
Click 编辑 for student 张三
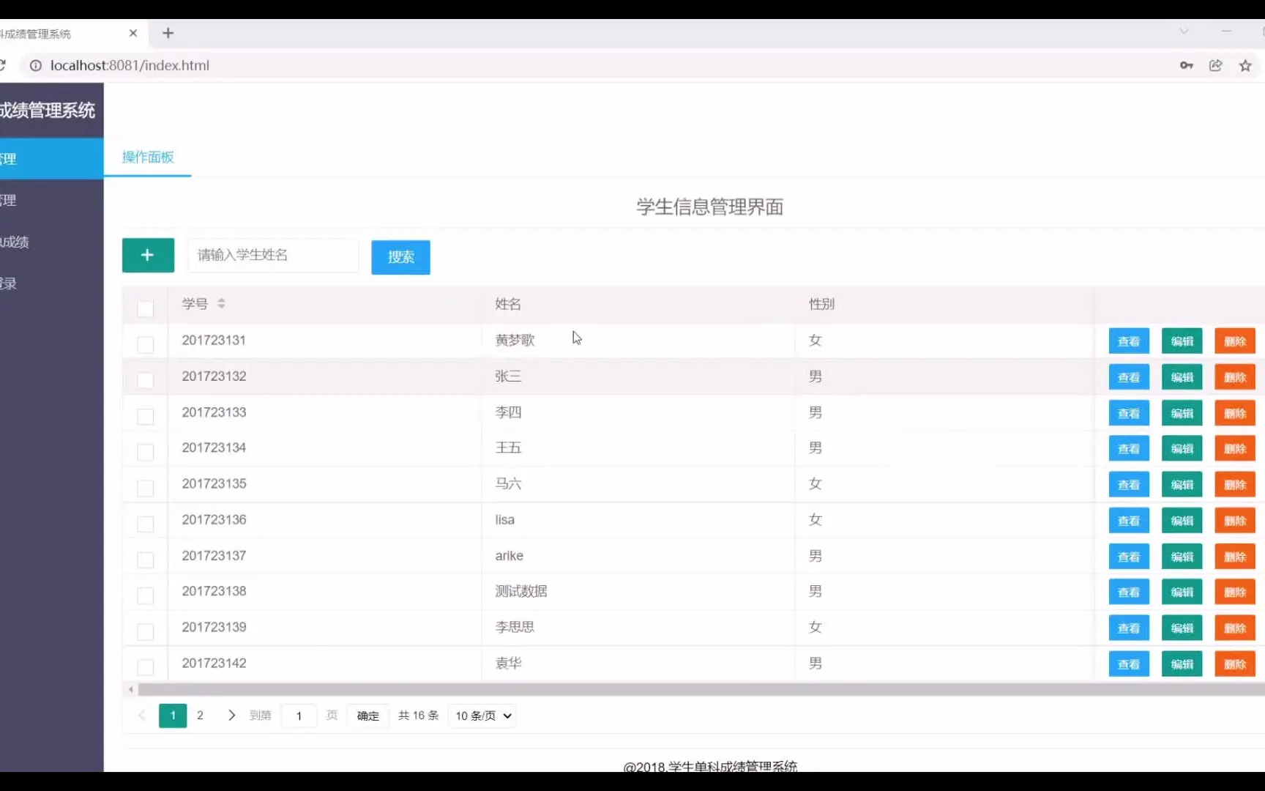1181,376
